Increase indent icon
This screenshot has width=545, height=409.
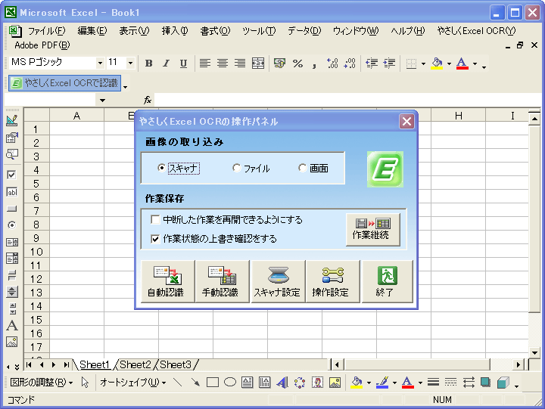click(389, 64)
